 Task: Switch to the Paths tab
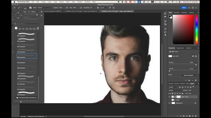(x=187, y=84)
